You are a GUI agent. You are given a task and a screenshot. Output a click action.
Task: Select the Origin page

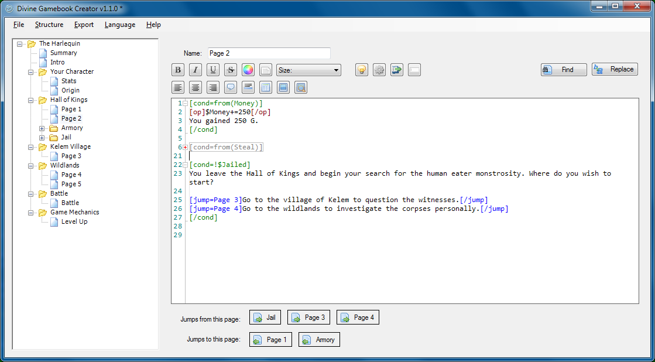(70, 90)
